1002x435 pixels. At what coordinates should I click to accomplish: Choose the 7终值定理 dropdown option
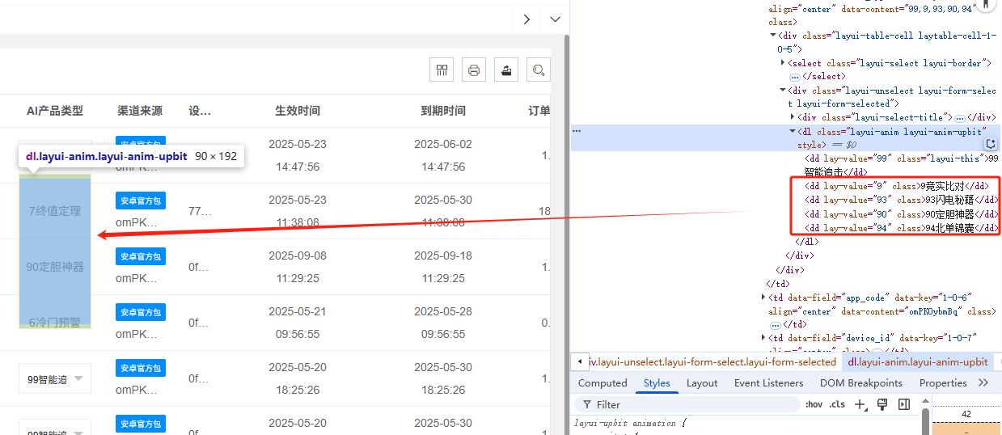coord(55,211)
